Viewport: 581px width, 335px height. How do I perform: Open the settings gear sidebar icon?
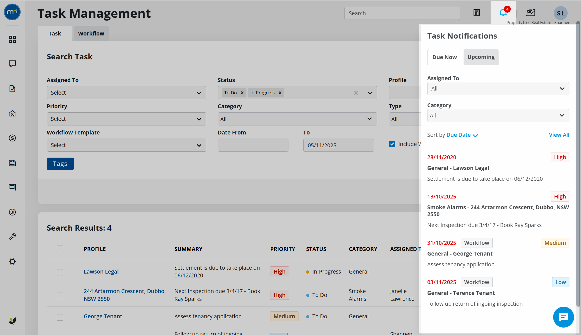point(12,261)
